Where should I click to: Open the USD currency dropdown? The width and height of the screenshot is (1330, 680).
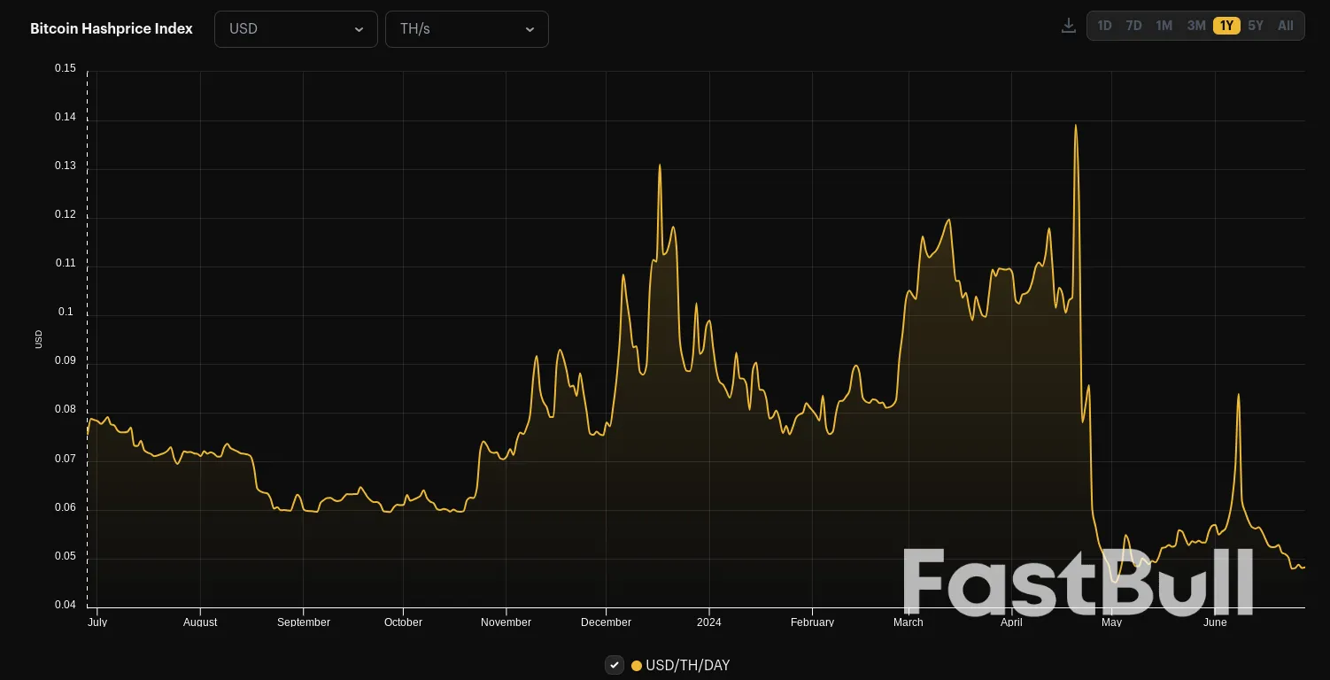296,29
